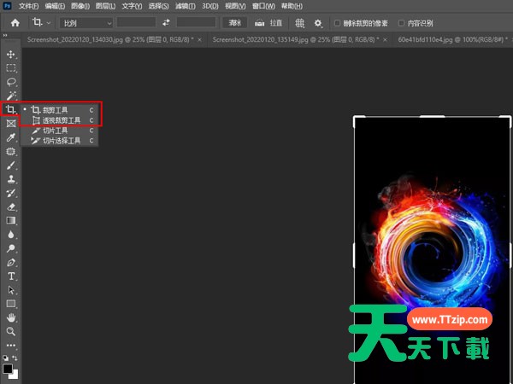The image size is (513, 384).
Task: Select the Eraser tool
Action: pos(11,207)
